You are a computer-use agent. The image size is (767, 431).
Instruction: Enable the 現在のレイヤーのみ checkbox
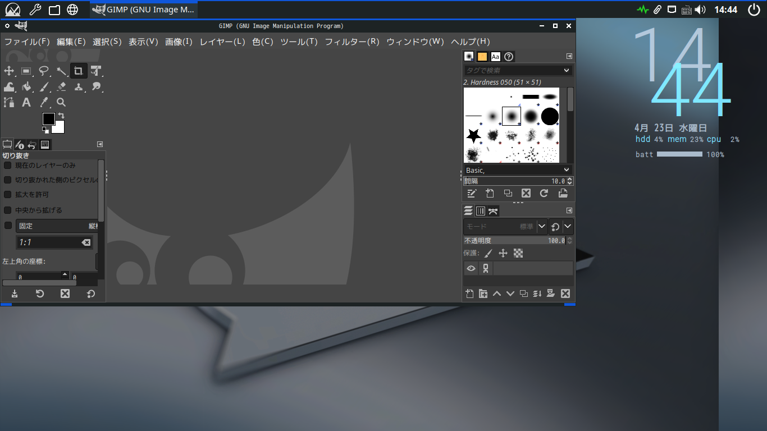[x=8, y=166]
